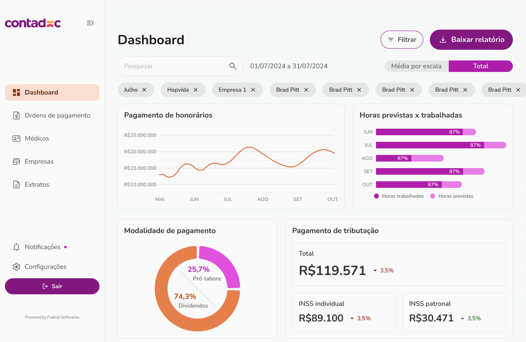
Task: Remove the Hapvida filter chip
Action: (x=196, y=90)
